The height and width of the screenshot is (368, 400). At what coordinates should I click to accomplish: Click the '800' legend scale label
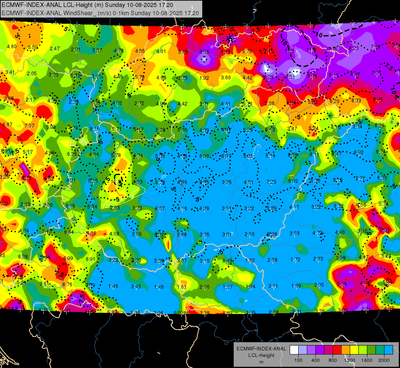(x=333, y=360)
